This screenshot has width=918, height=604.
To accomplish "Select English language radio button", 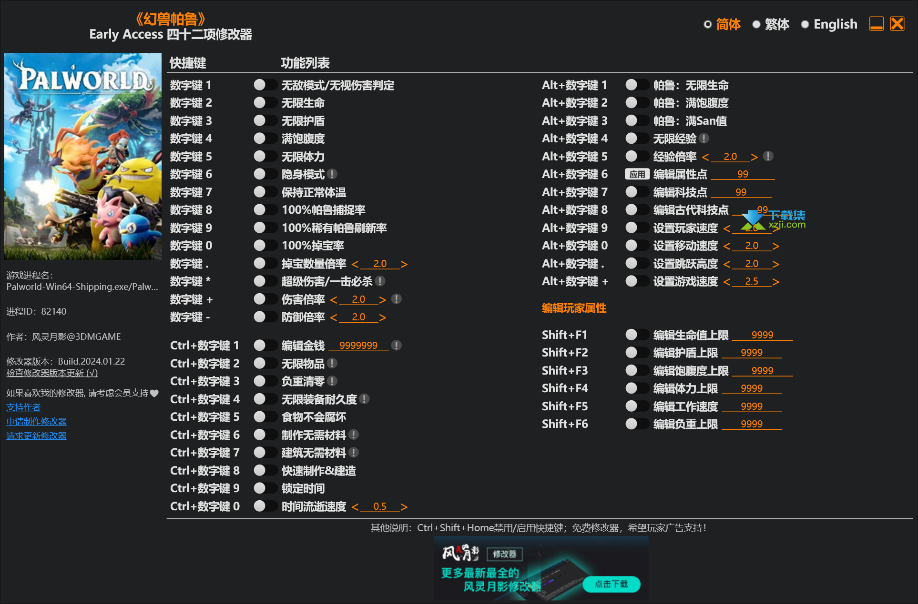I will [805, 26].
